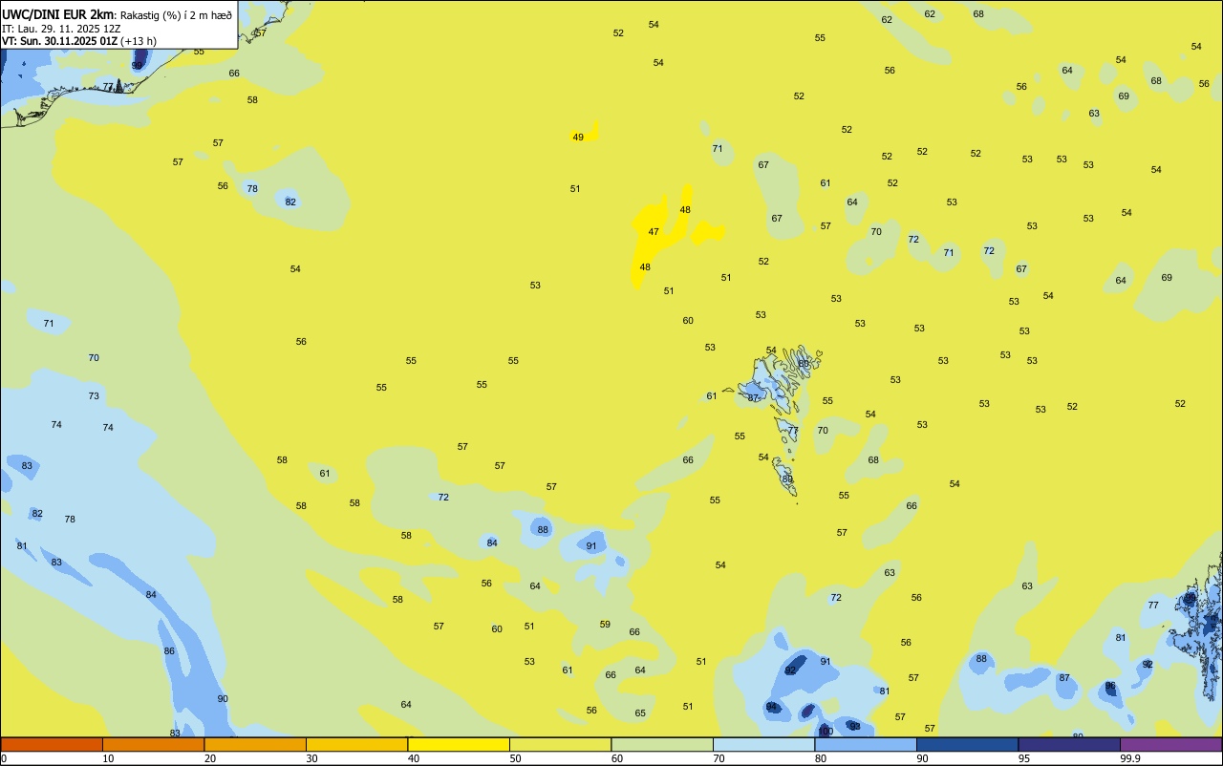Select the 10–20 orange legend swatch
This screenshot has width=1223, height=766.
(x=153, y=744)
